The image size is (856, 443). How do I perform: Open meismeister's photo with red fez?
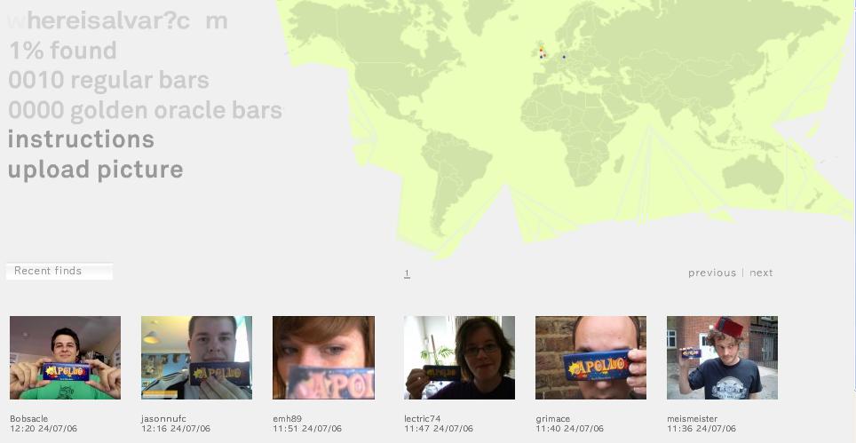tap(722, 358)
